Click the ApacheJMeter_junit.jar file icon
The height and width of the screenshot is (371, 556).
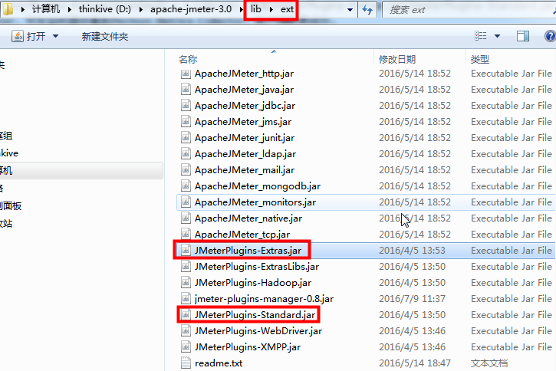186,138
